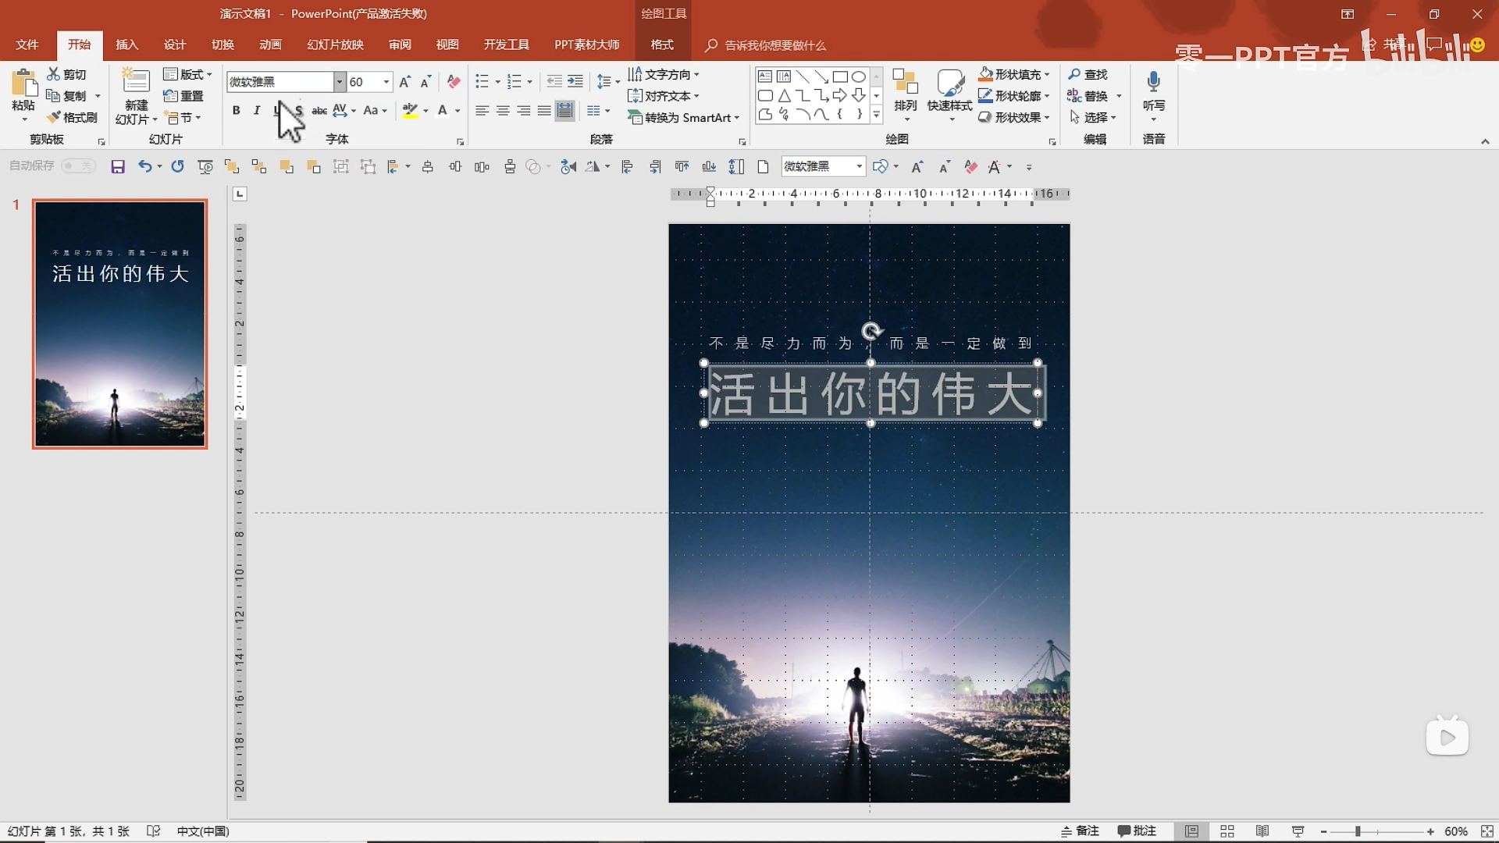Open Shape Fill (形状填充) dropdown

[1013, 74]
